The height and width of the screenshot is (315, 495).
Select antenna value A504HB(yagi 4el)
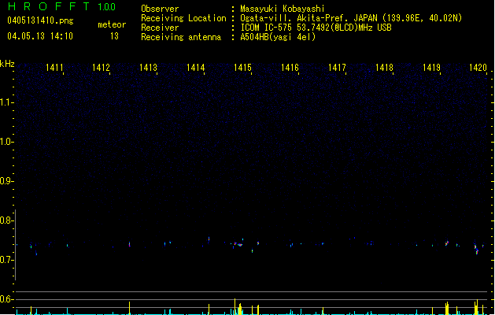pyautogui.click(x=278, y=37)
